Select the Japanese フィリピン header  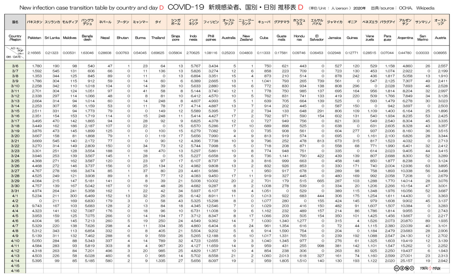(211, 22)
